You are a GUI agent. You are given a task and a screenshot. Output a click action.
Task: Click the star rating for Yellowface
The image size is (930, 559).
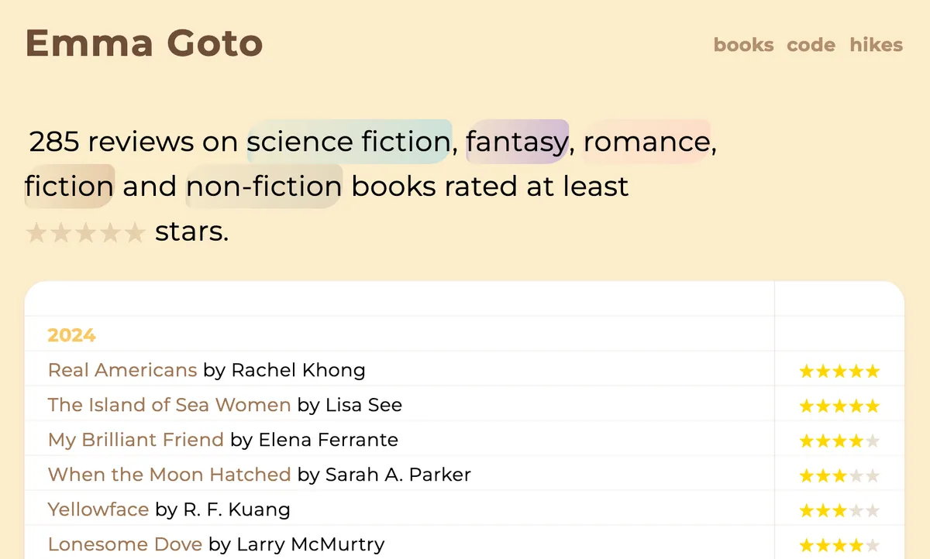pyautogui.click(x=839, y=511)
